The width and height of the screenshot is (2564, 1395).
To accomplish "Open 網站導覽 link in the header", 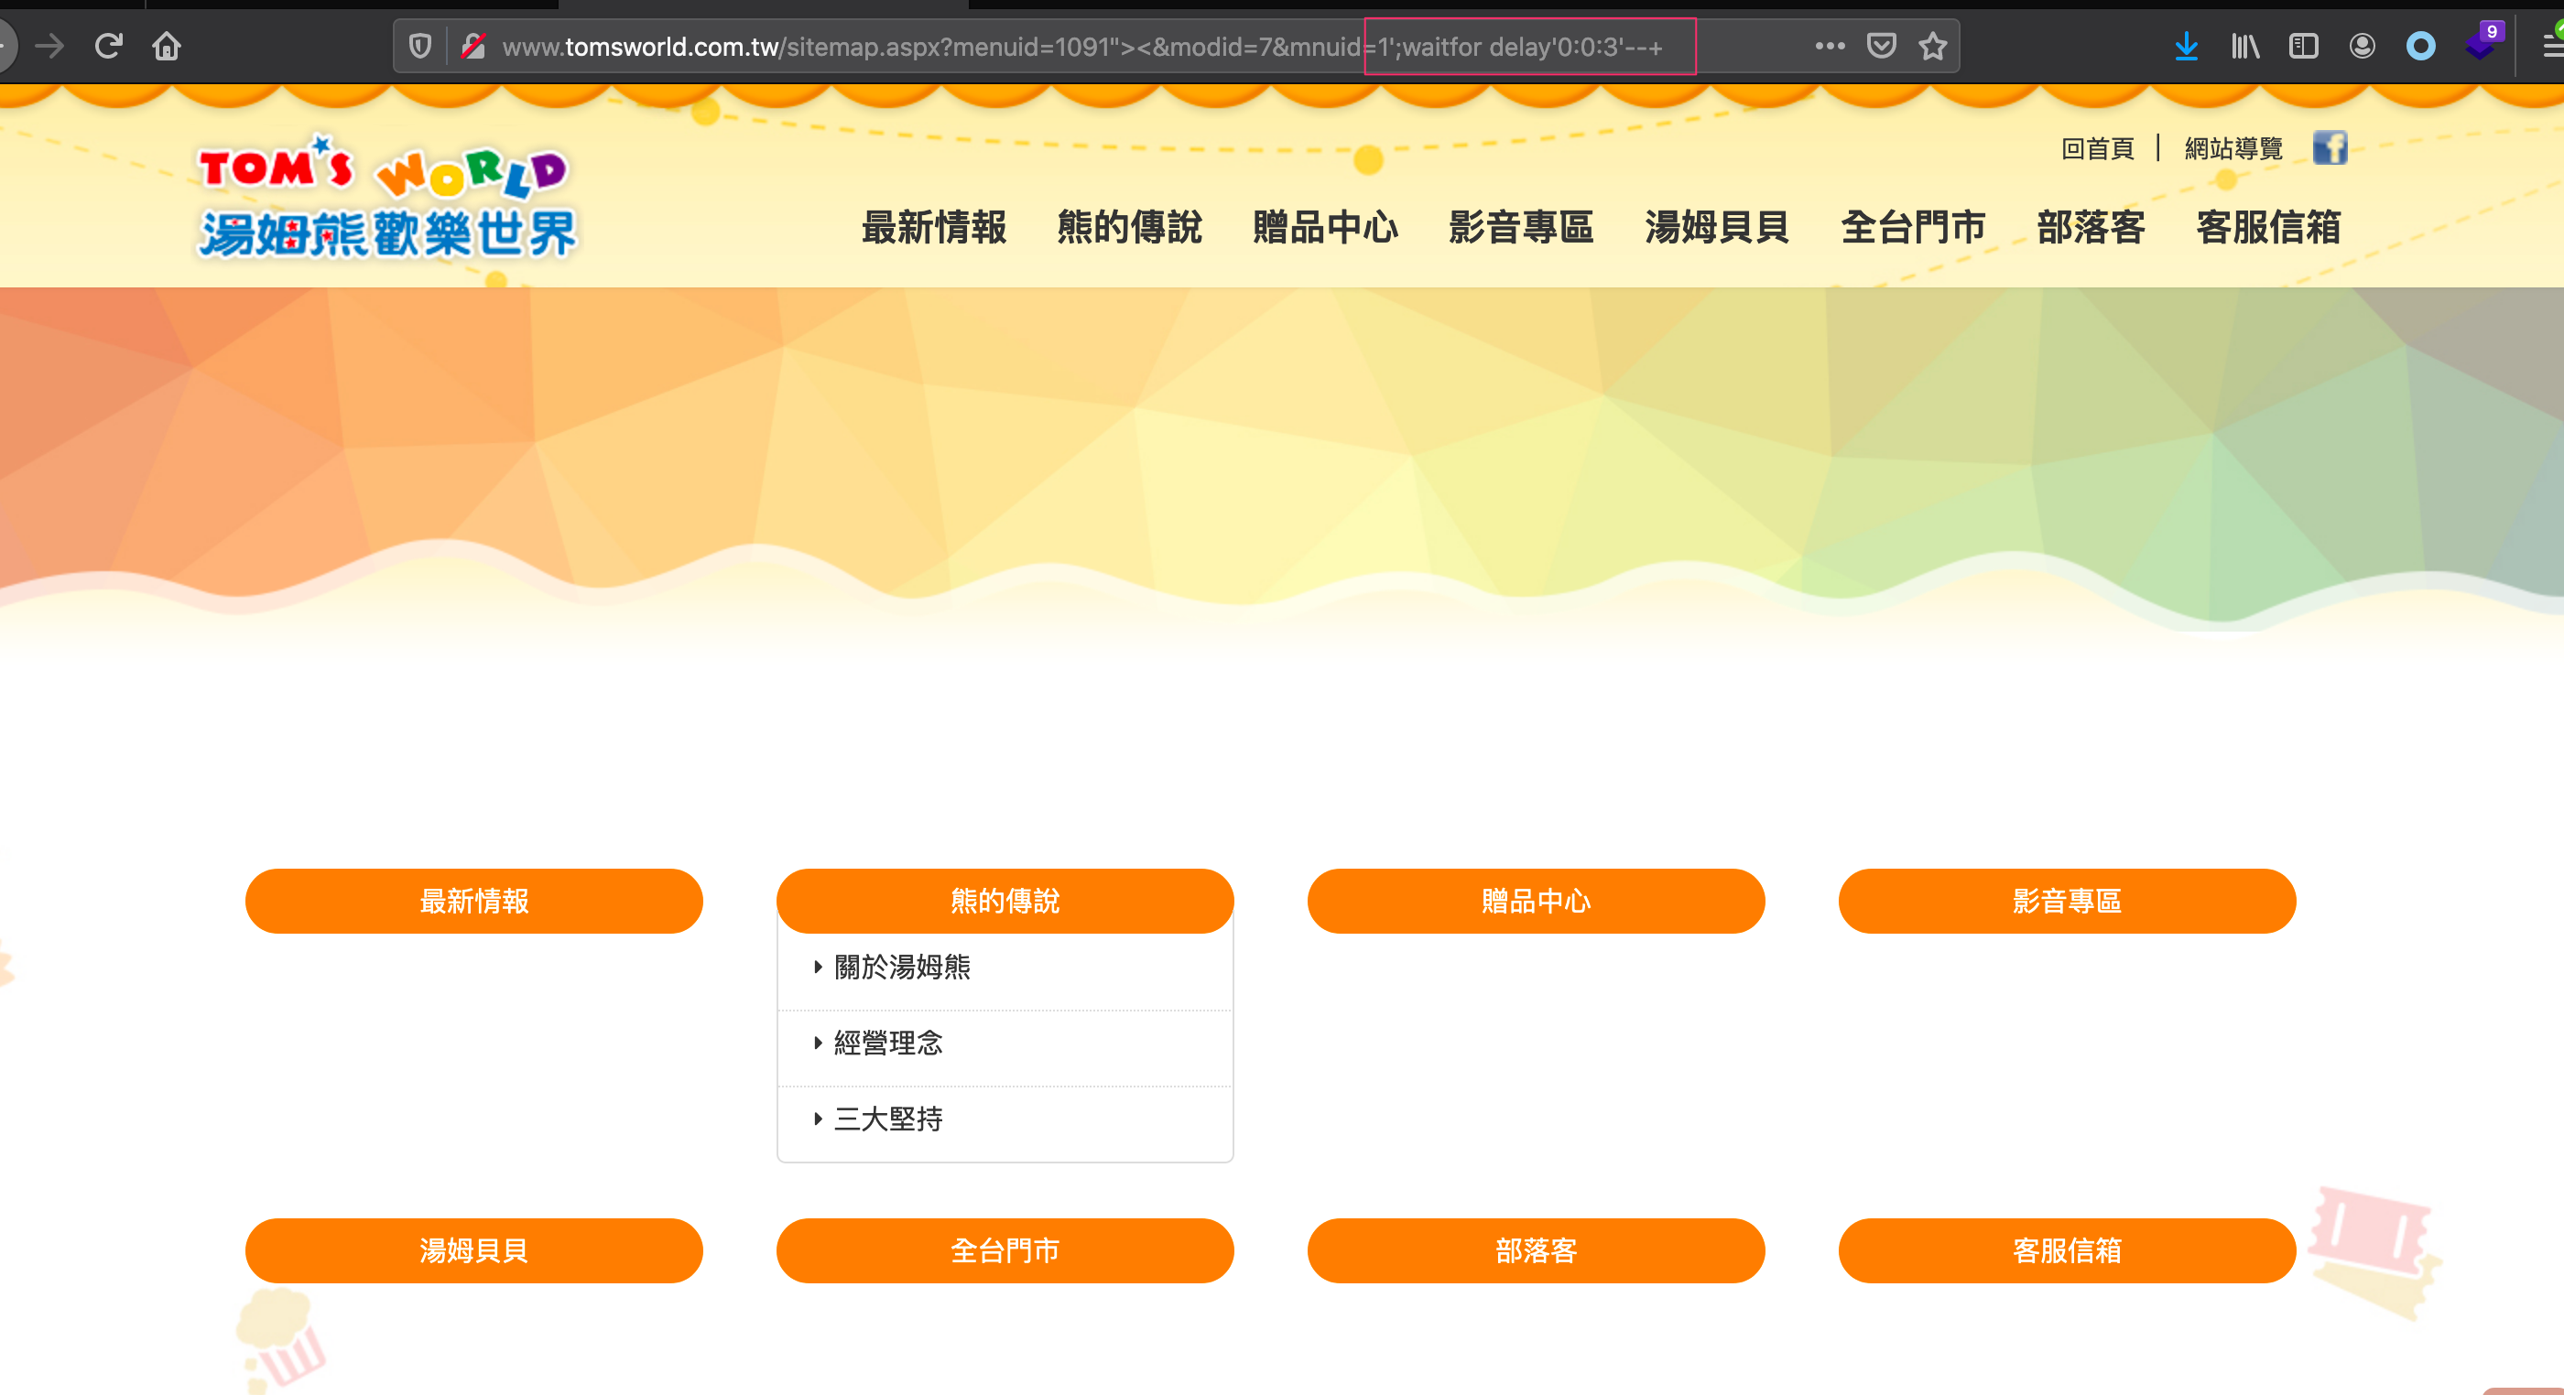I will pyautogui.click(x=2233, y=148).
